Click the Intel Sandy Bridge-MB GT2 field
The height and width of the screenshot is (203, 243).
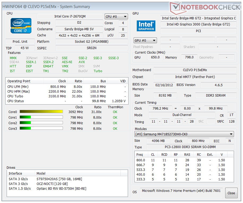pos(198,18)
